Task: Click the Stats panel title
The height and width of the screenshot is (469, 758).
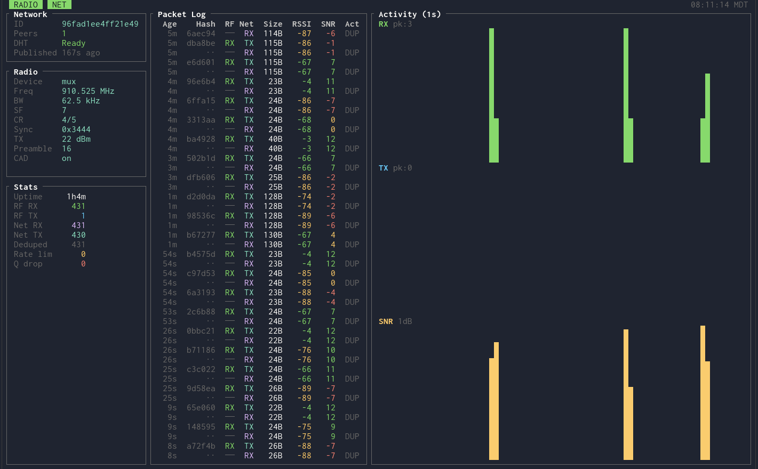Action: (26, 187)
